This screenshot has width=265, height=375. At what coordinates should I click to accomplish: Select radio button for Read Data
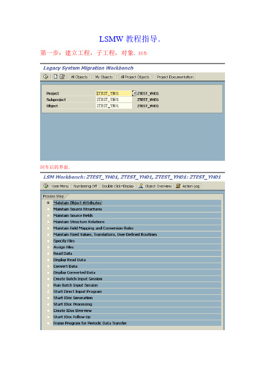[48, 254]
